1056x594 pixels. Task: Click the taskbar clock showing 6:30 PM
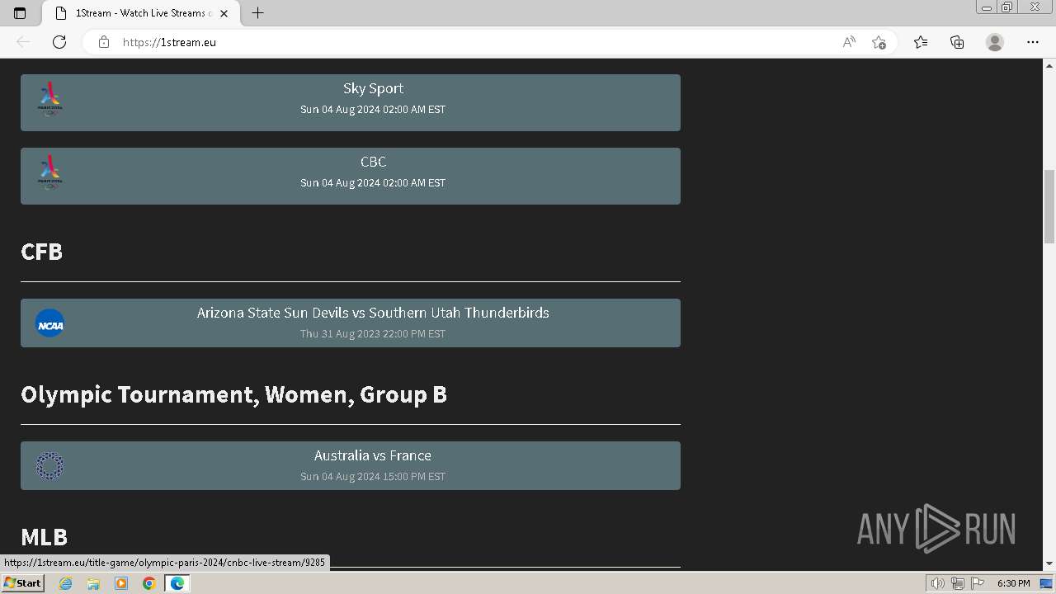tap(1013, 583)
